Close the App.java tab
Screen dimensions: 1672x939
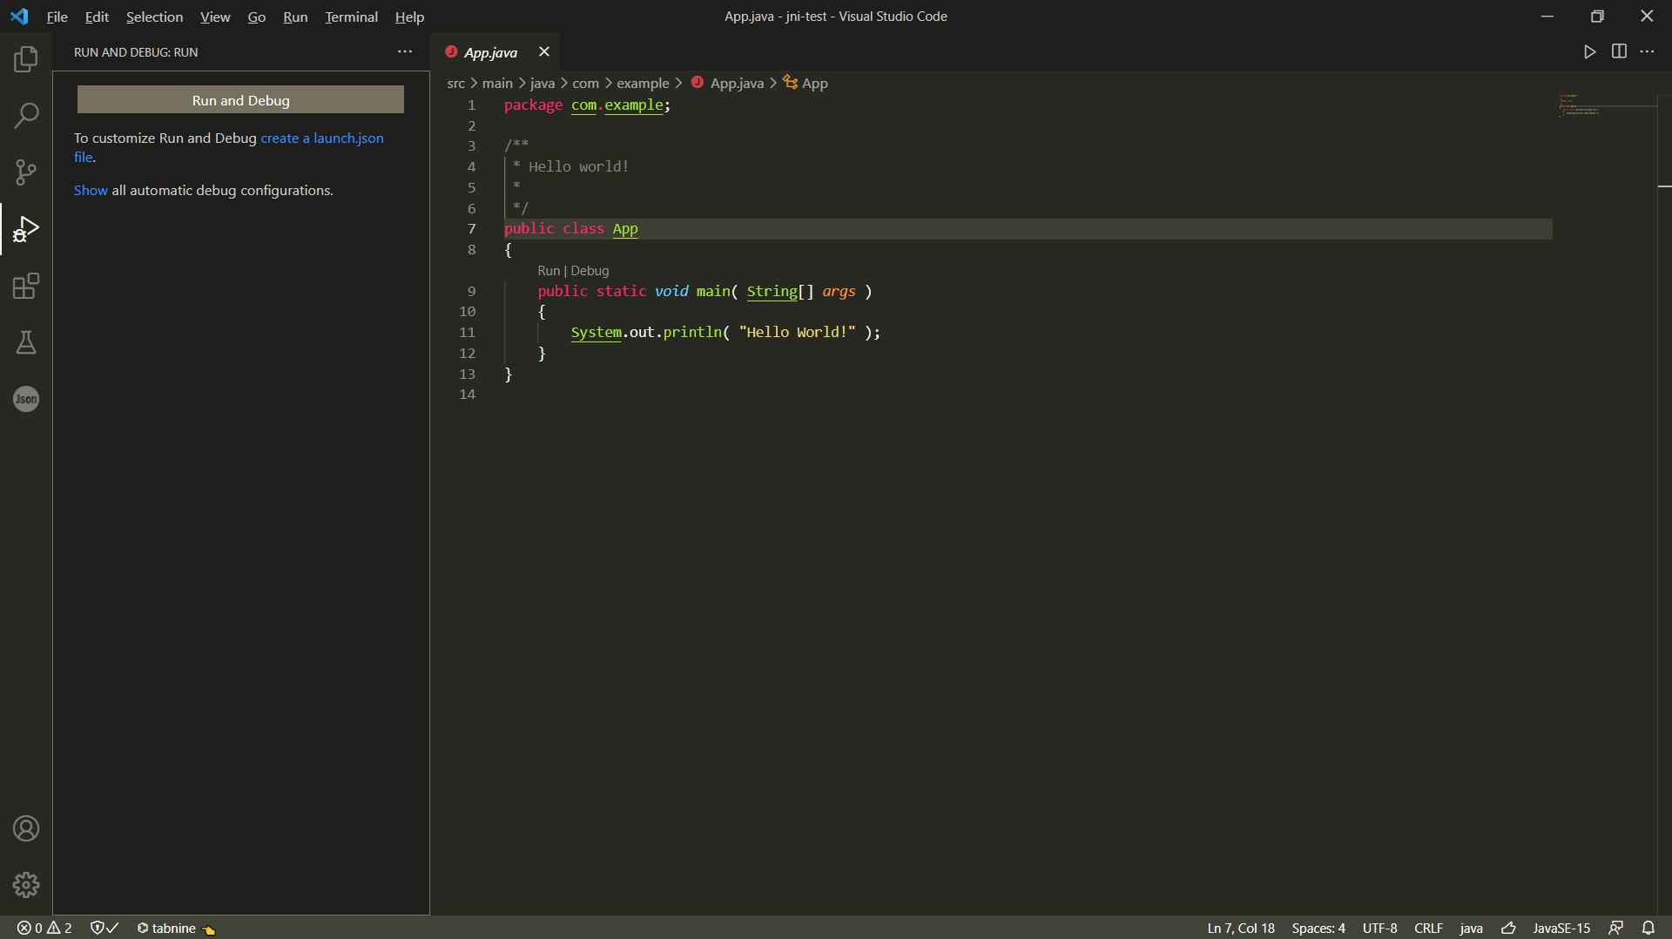(x=544, y=51)
